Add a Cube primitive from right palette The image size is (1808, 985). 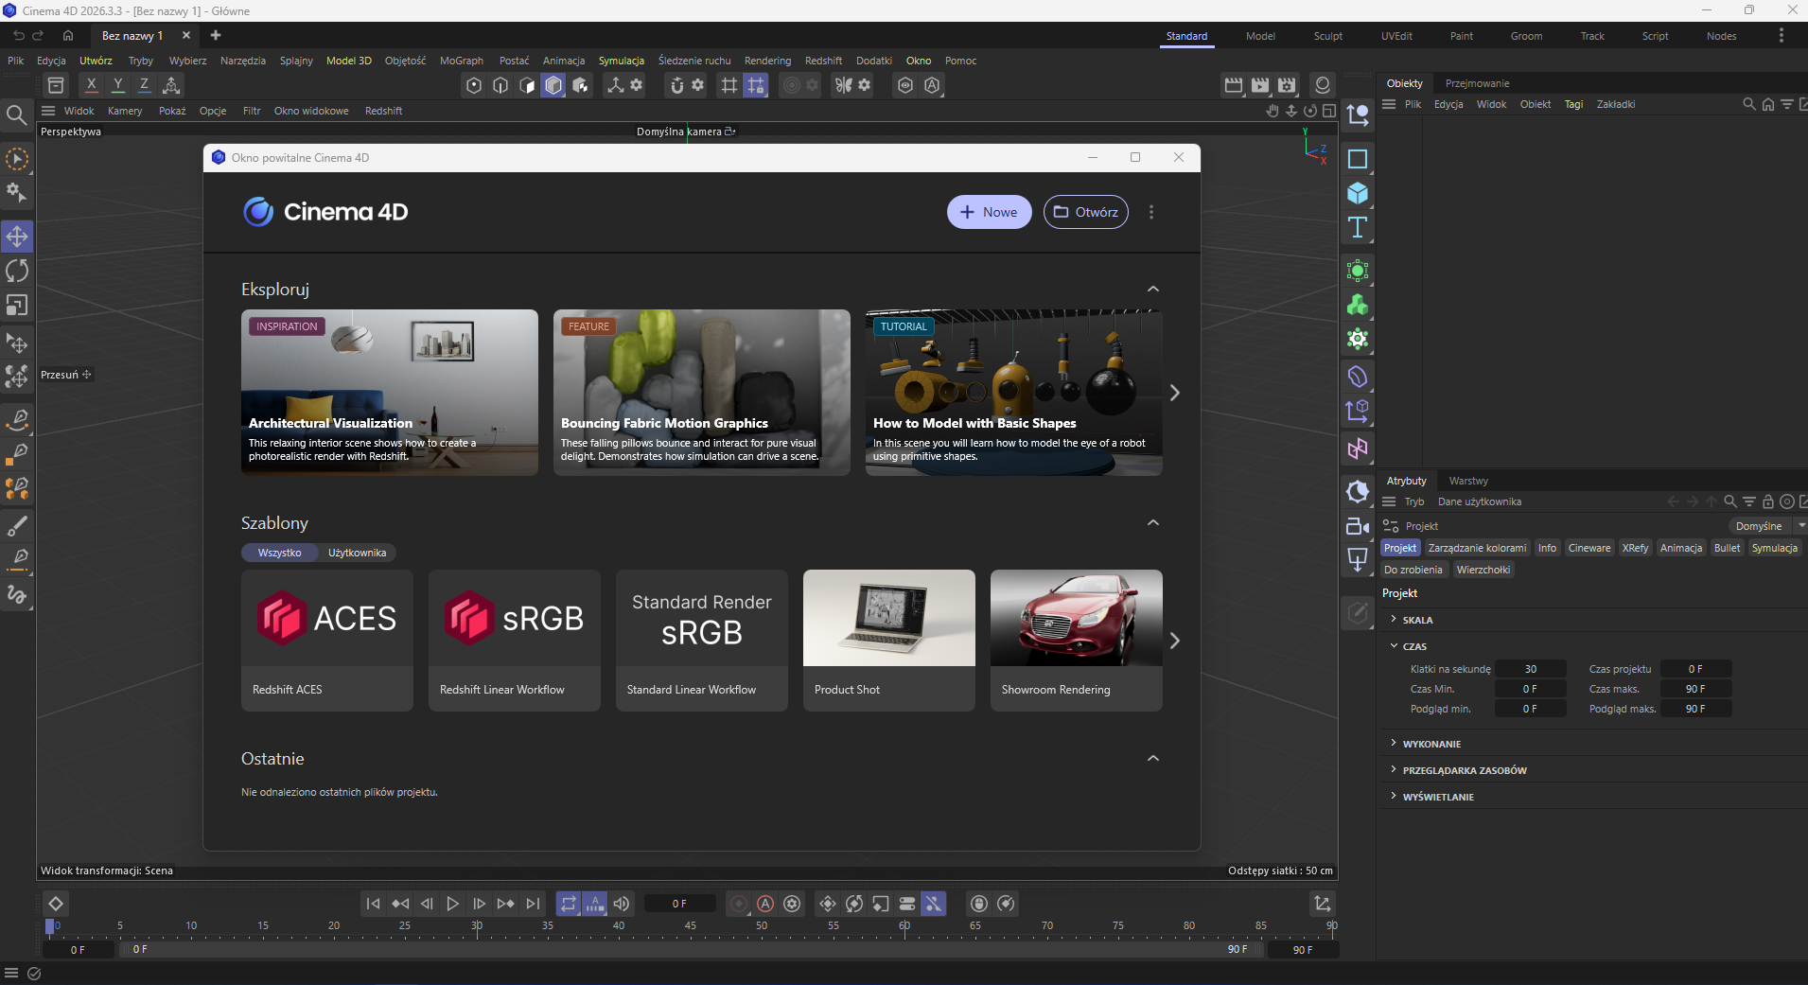point(1358,193)
